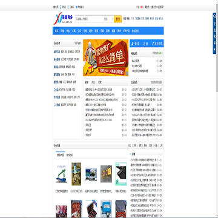Open the green crane product thumbnail
Viewport: 218px width, 218px height.
click(x=61, y=174)
